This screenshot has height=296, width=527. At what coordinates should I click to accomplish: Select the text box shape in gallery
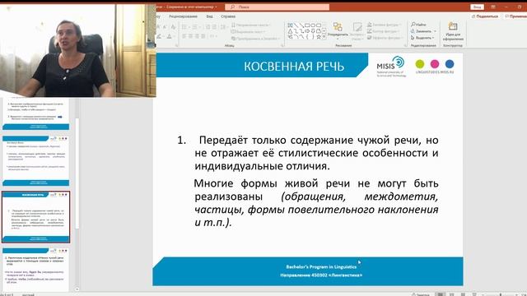(x=290, y=25)
